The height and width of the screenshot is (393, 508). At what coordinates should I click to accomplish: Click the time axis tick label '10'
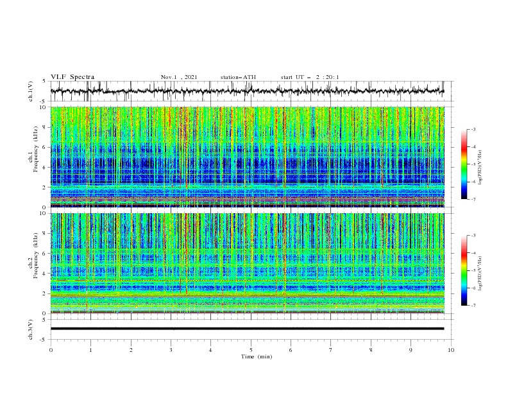coord(451,350)
